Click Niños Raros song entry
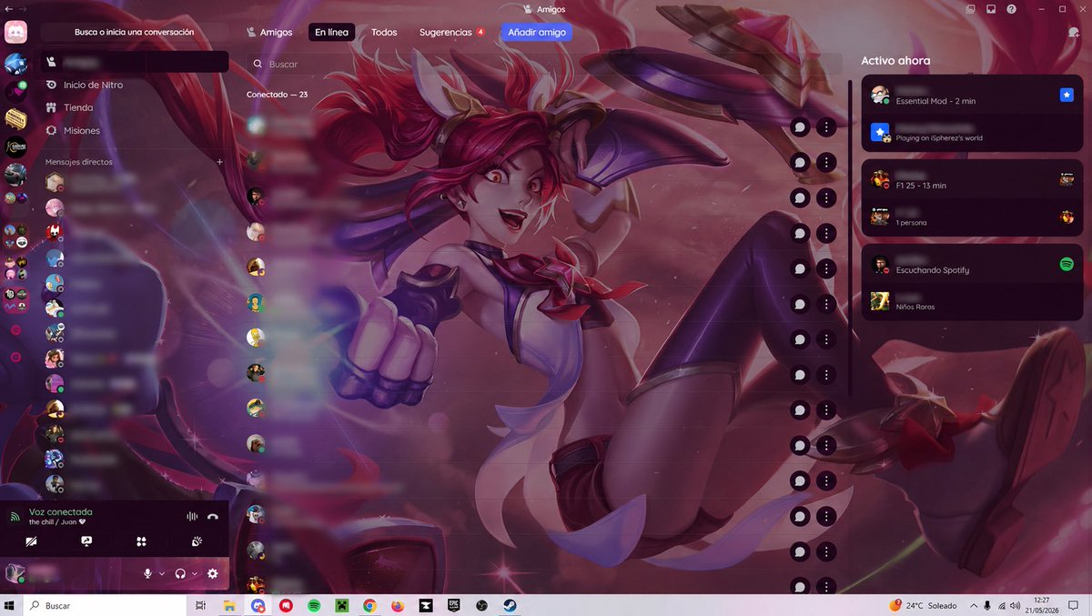 (x=915, y=307)
